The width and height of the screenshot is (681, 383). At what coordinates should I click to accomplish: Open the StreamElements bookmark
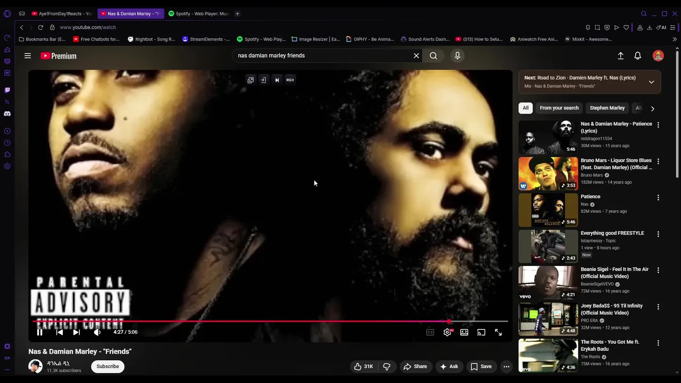(206, 39)
